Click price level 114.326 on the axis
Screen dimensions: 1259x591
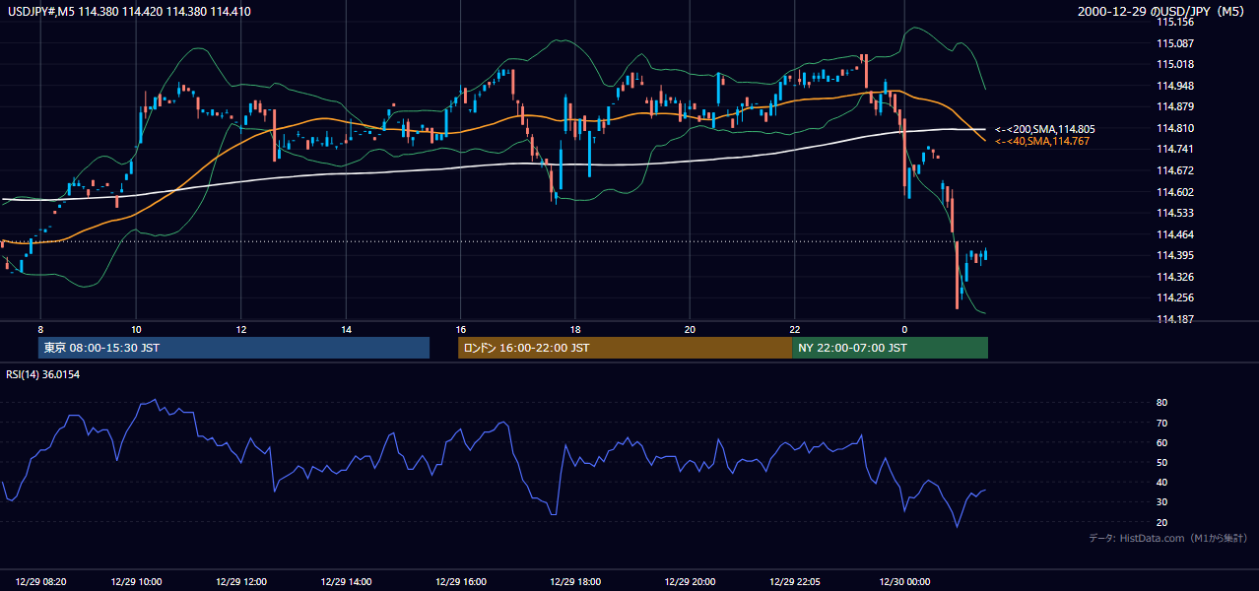[1175, 277]
